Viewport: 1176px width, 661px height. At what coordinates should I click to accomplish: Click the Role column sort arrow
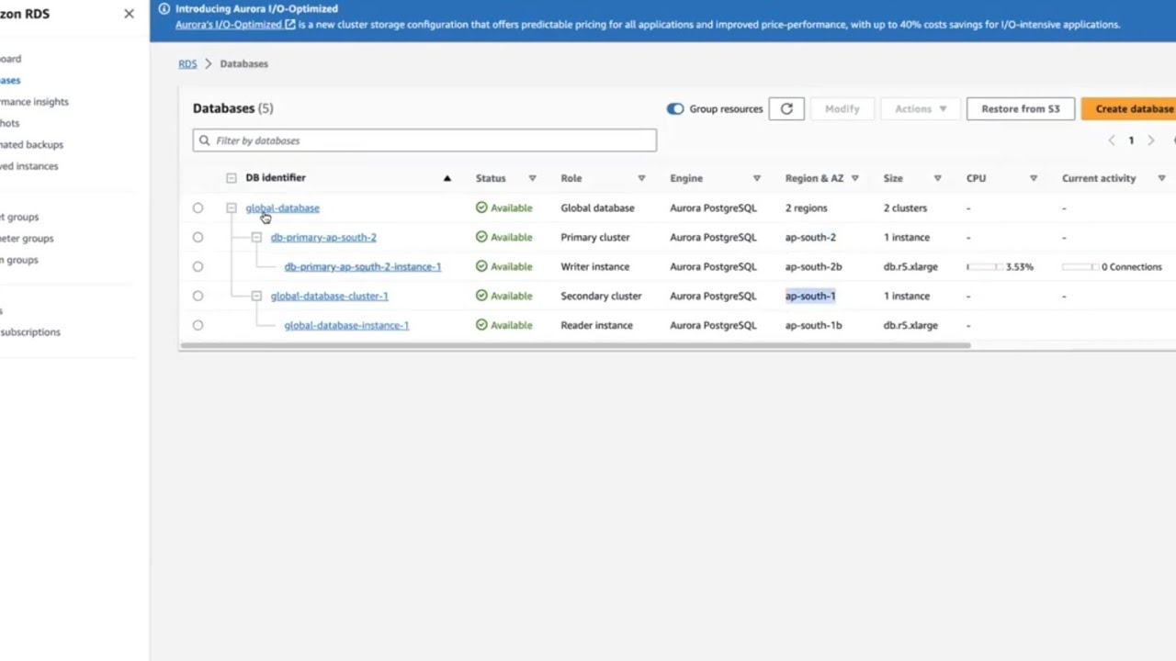(641, 178)
